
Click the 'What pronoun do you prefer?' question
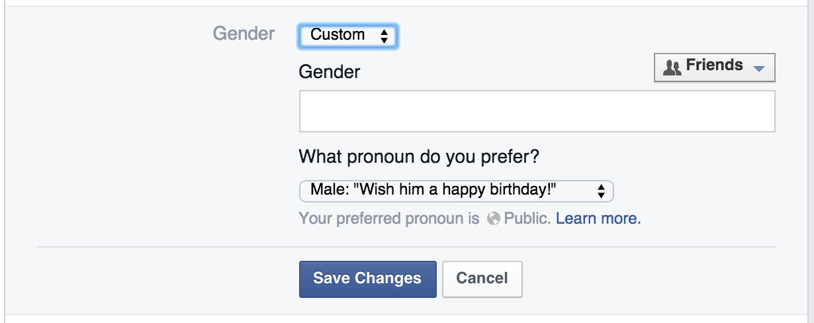pos(419,158)
